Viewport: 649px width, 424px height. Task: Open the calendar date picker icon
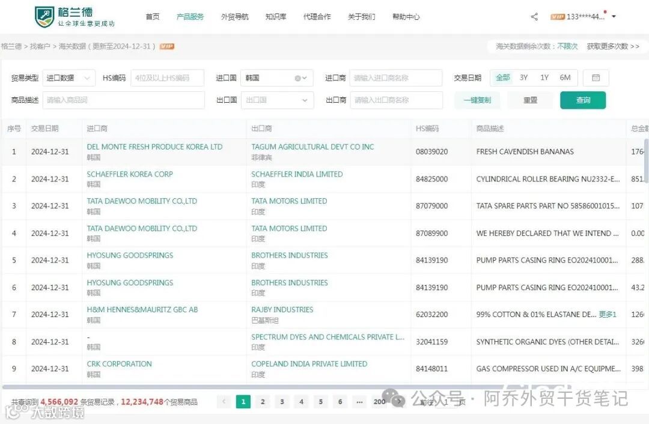pyautogui.click(x=596, y=77)
